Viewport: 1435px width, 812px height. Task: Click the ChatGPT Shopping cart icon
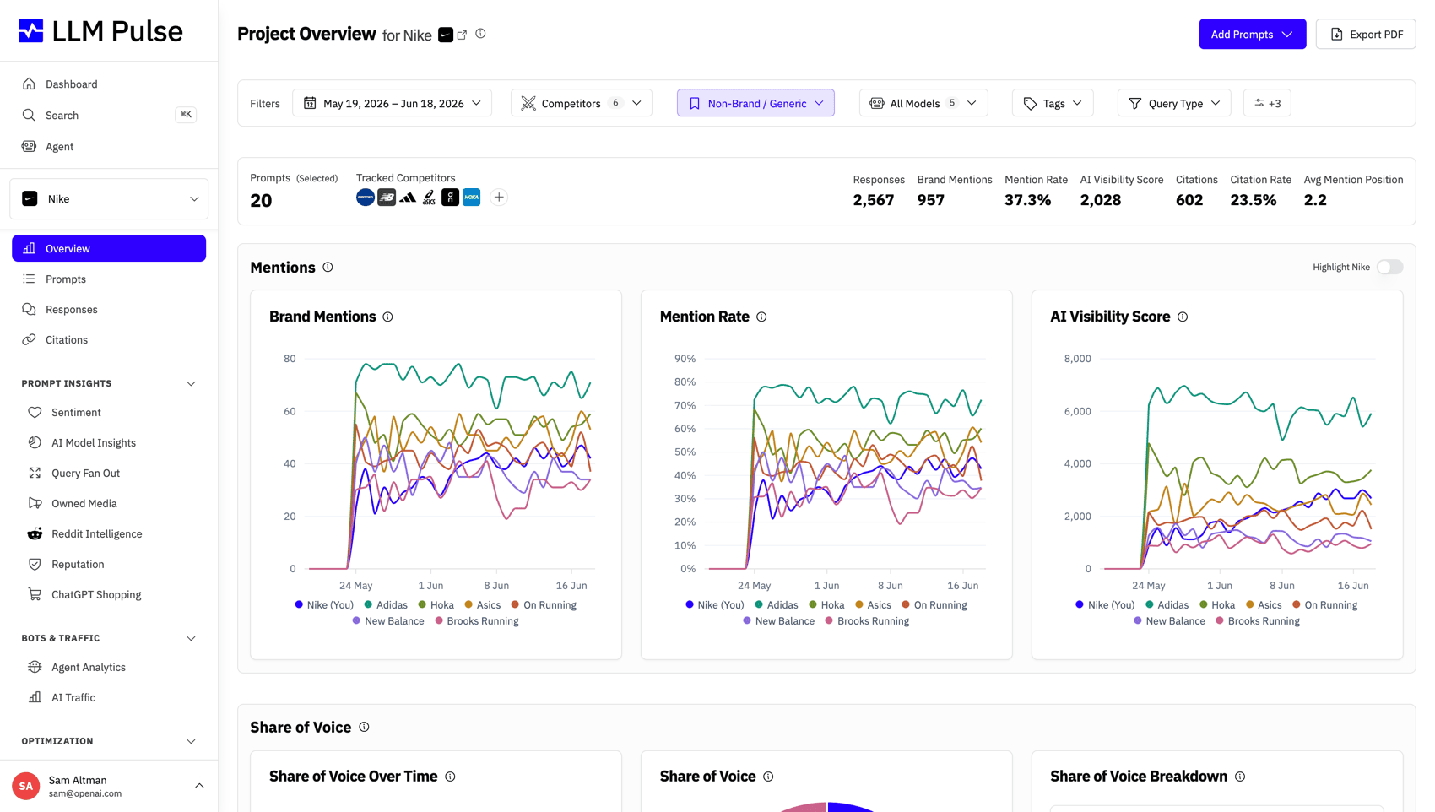[x=35, y=595]
